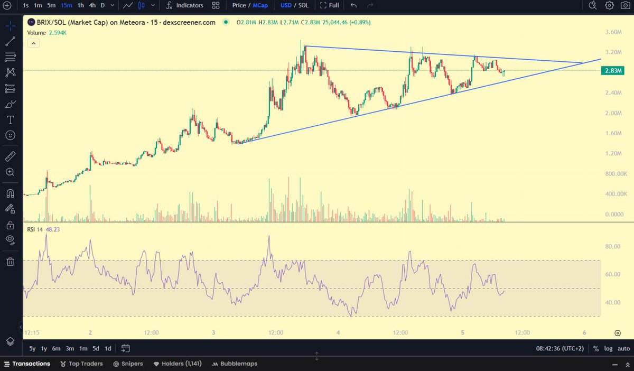The height and width of the screenshot is (371, 634).
Task: Switch to the line chart style icon
Action: [x=127, y=5]
